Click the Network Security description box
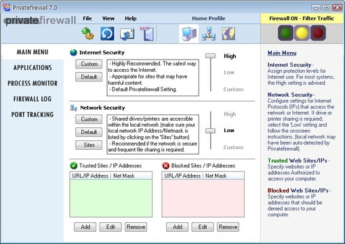The image size is (345, 244). (153, 134)
